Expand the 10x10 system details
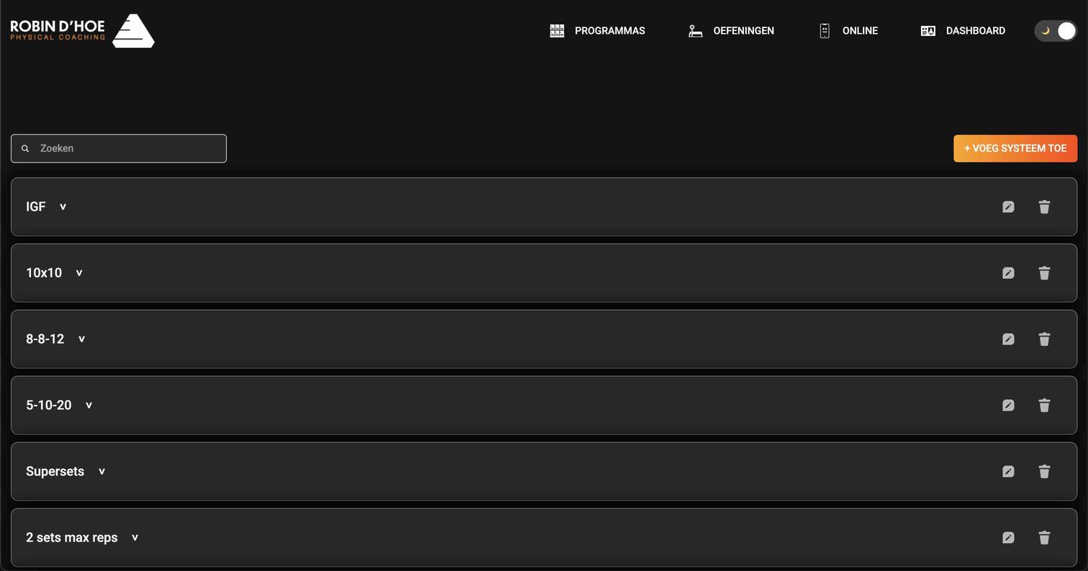 [79, 273]
